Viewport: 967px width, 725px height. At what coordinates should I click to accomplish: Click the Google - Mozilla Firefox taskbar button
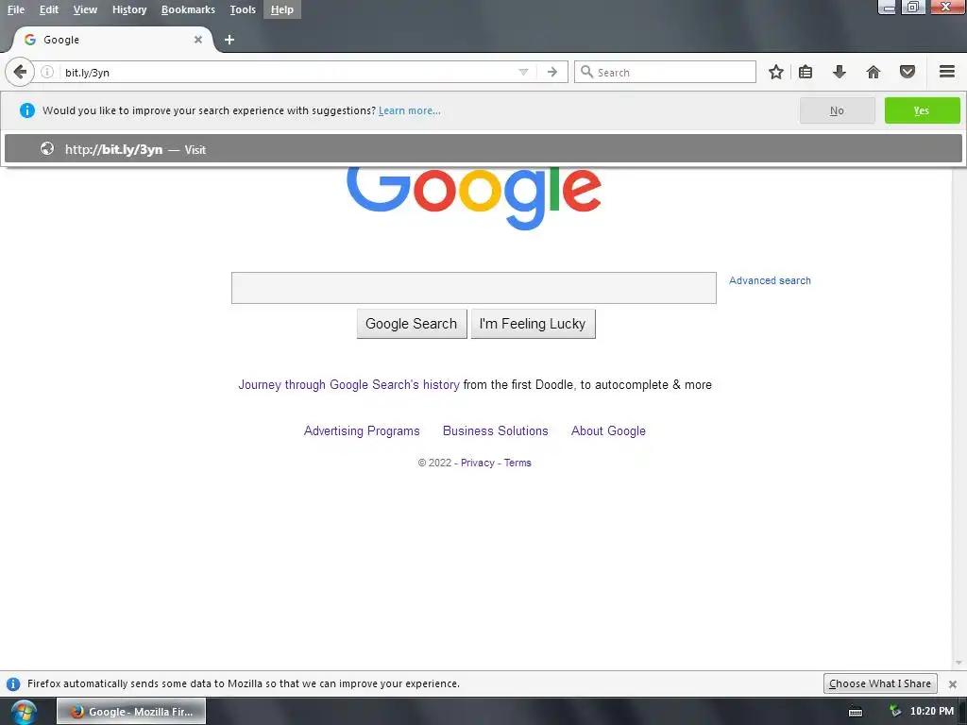pyautogui.click(x=131, y=712)
